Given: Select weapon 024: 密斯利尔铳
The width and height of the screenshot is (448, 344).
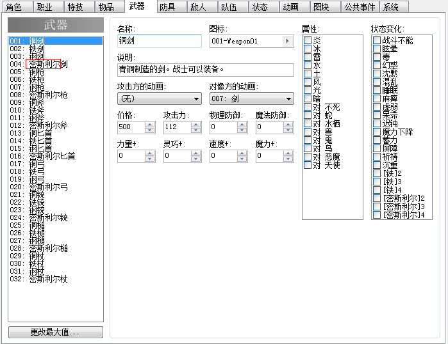Looking at the screenshot, I should click(x=56, y=218).
